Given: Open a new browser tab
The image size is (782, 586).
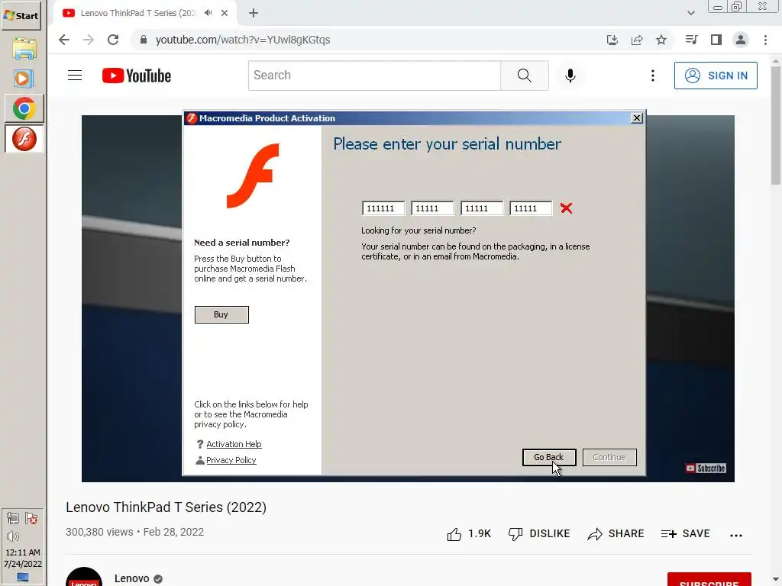Looking at the screenshot, I should 254,13.
